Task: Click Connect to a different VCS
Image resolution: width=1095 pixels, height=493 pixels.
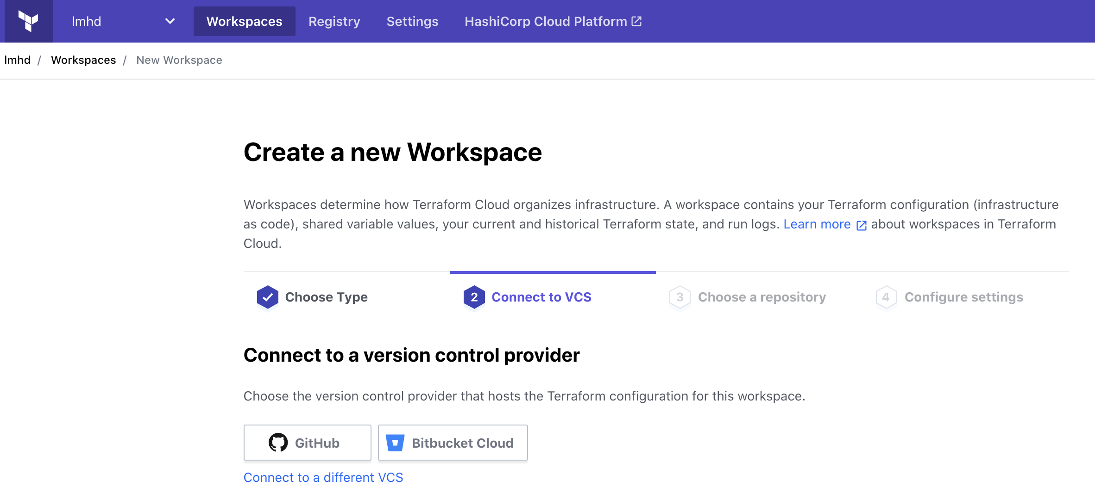Action: coord(323,477)
